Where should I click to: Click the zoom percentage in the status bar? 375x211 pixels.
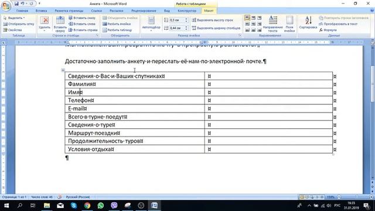tap(330, 197)
